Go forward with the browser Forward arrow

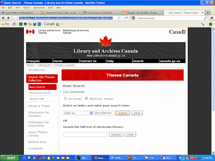8,18
